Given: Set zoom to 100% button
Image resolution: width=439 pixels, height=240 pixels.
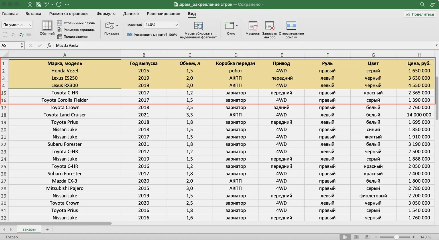Looking at the screenshot, I should (x=152, y=35).
